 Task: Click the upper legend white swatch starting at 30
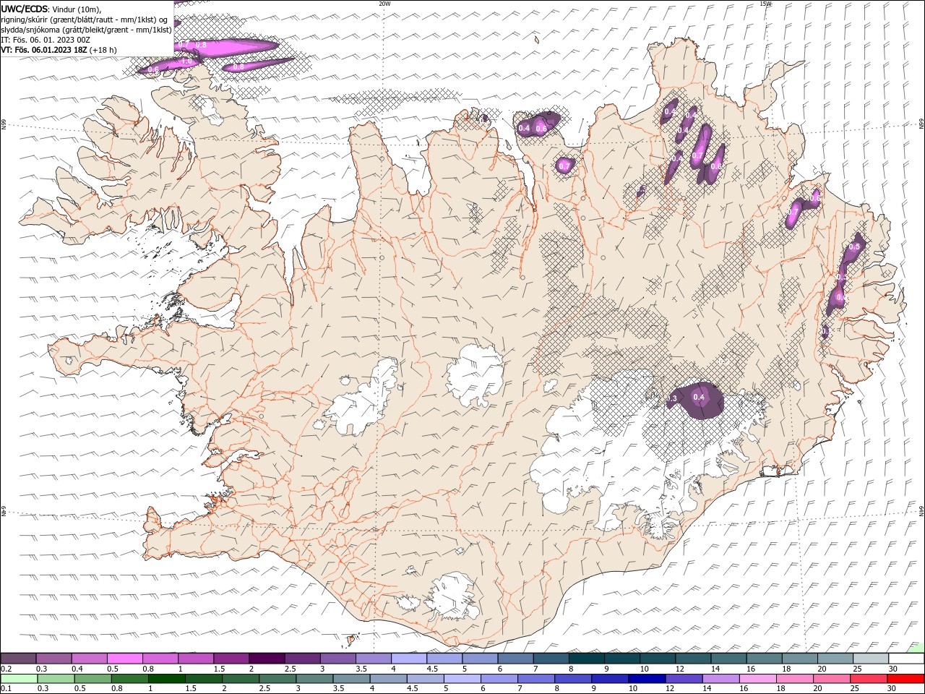pos(905,659)
